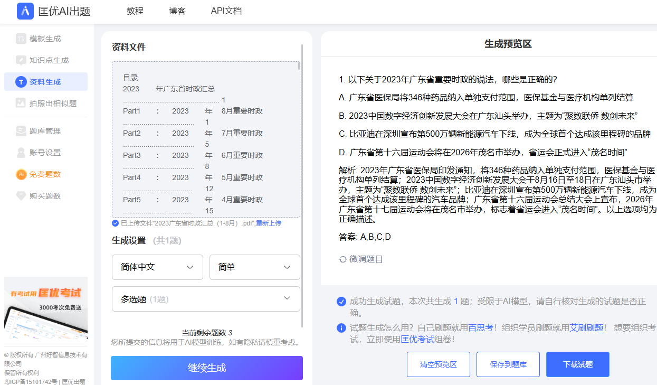Screen dimensions: 657x385
Task: Open the API文档 menu item
Action: pyautogui.click(x=226, y=11)
